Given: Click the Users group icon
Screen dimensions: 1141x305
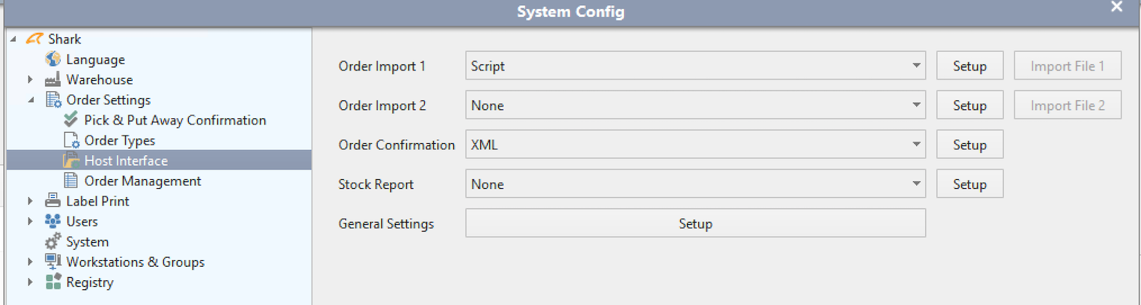Looking at the screenshot, I should pyautogui.click(x=52, y=221).
